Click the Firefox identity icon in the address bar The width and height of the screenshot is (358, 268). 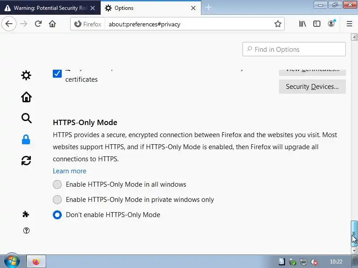[88, 24]
